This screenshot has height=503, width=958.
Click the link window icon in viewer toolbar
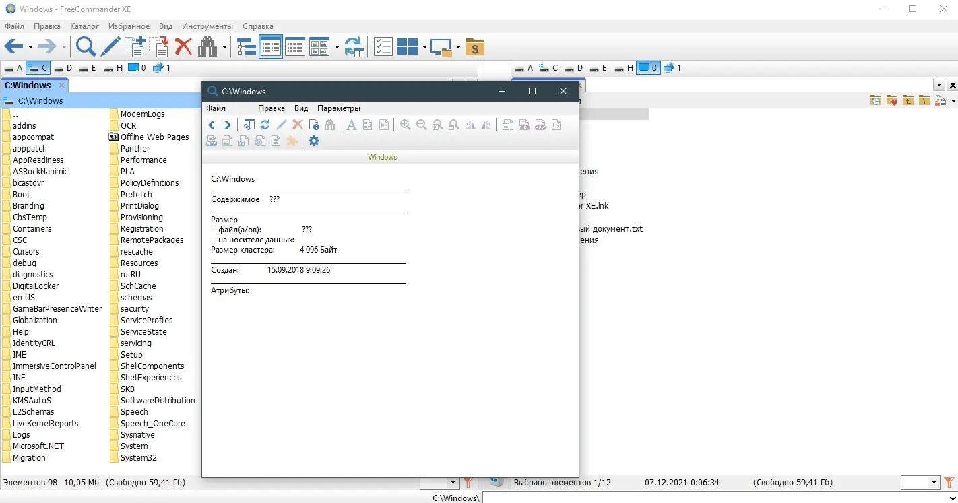click(249, 125)
